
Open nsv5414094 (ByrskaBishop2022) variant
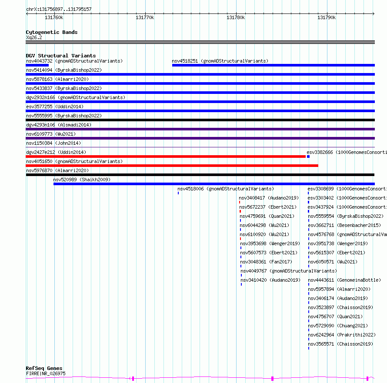tap(64, 70)
